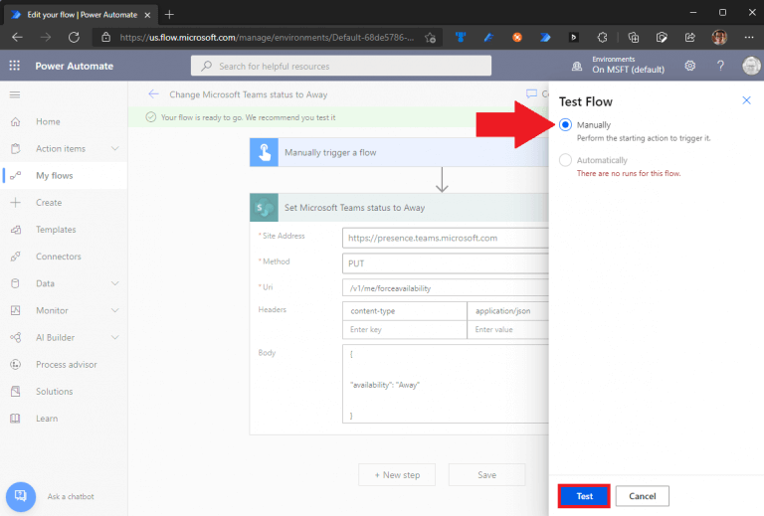This screenshot has width=764, height=516.
Task: Open Process advisor menu item
Action: click(64, 365)
